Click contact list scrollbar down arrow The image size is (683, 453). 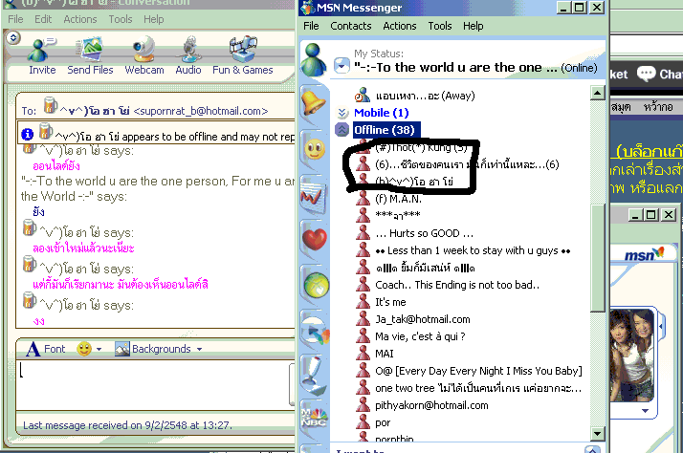pos(597,434)
